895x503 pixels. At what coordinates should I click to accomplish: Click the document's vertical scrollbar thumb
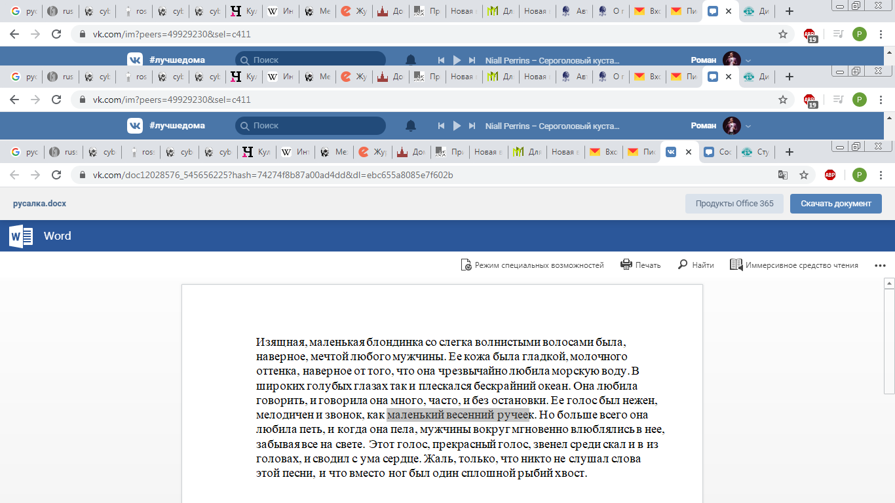[889, 341]
